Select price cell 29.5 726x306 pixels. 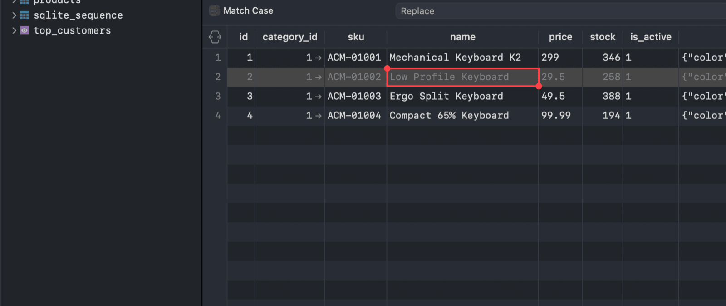(560, 77)
